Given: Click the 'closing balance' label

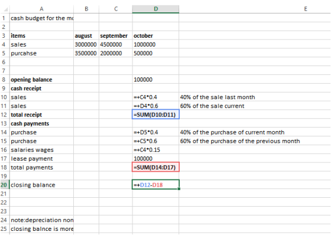Looking at the screenshot, I should tap(33, 185).
